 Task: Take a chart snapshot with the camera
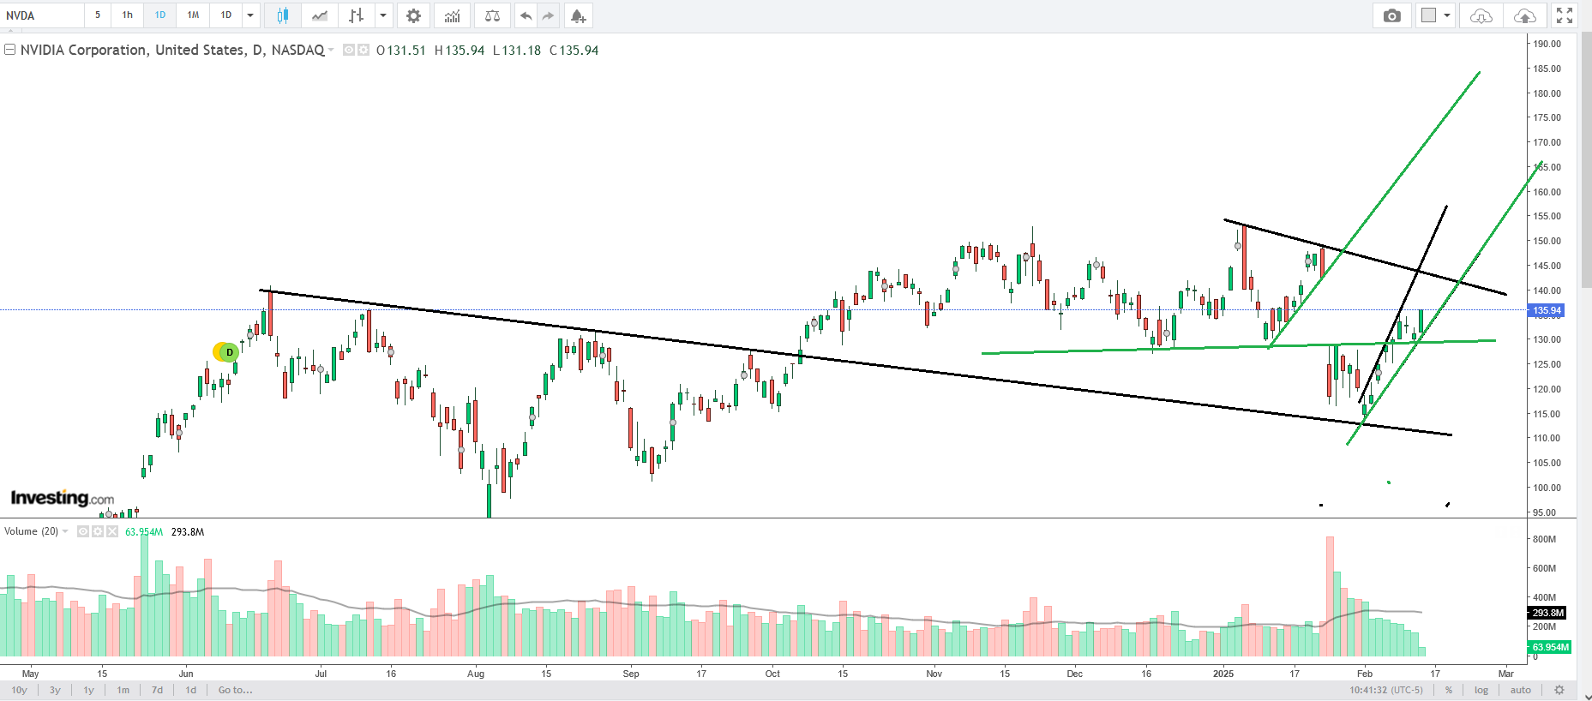(x=1392, y=15)
